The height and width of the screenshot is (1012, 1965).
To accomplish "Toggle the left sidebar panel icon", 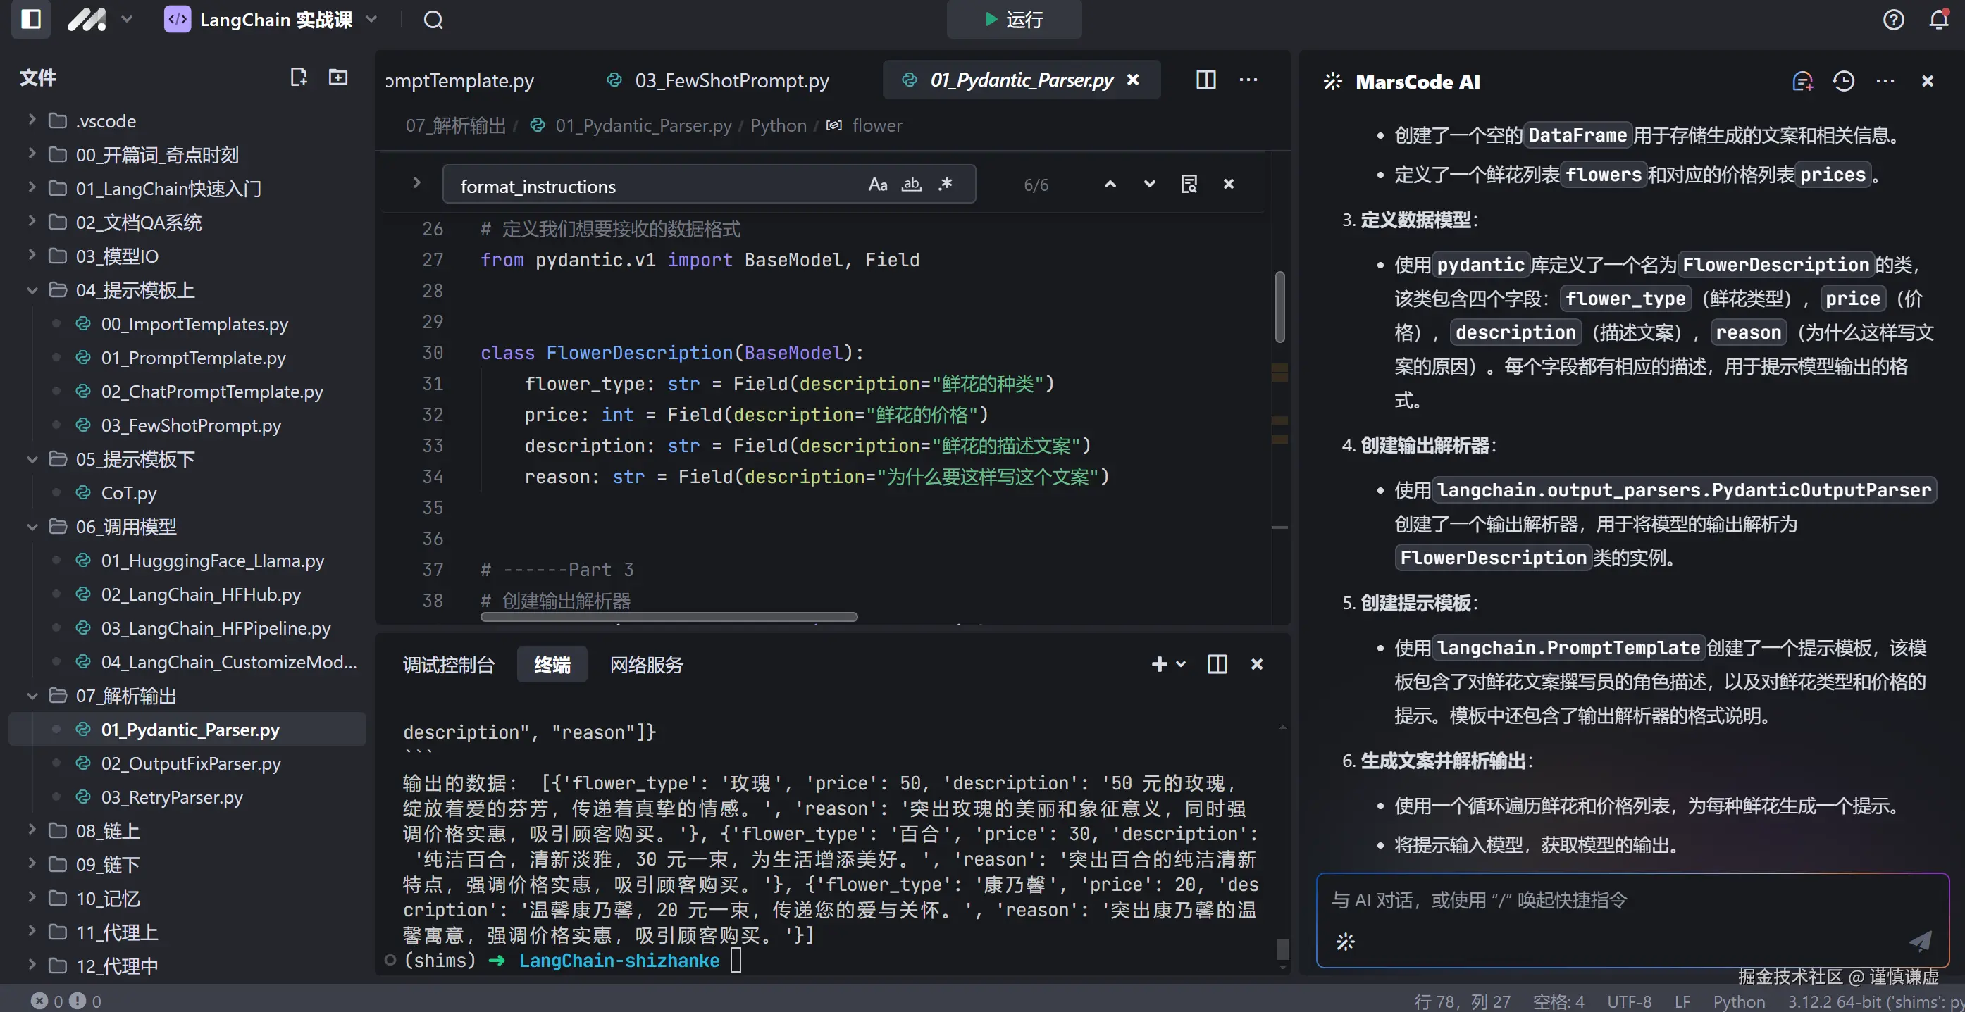I will [31, 19].
